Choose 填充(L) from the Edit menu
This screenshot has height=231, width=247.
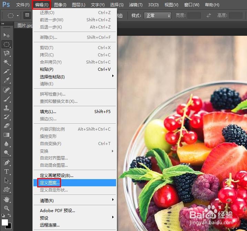click(x=75, y=112)
